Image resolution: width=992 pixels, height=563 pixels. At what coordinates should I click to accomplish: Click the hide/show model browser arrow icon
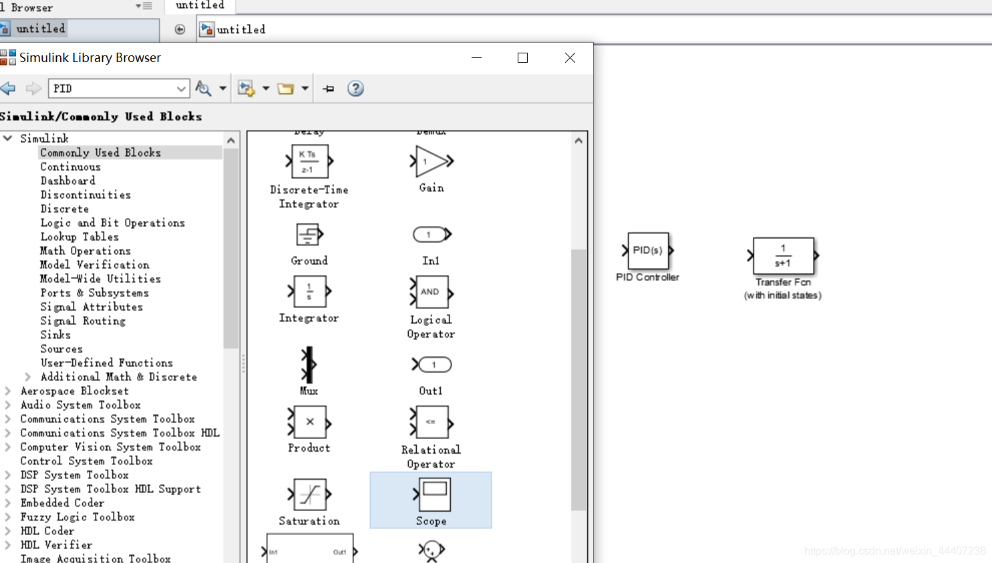click(180, 29)
